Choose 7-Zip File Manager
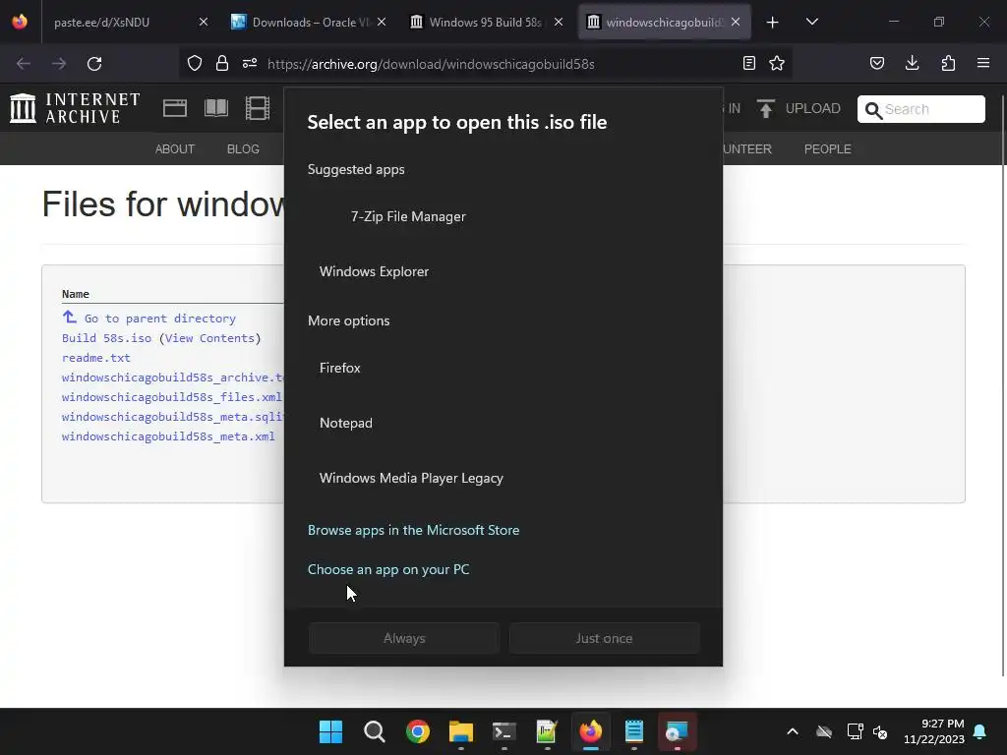This screenshot has width=1007, height=755. coord(503,216)
